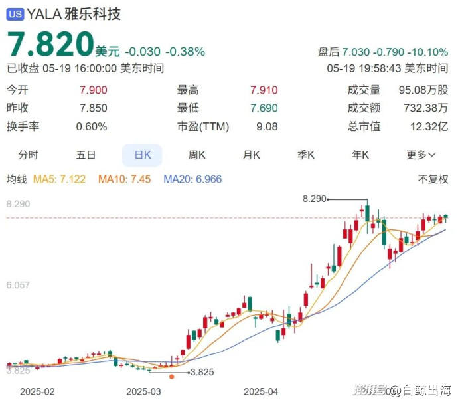This screenshot has height=404, width=458.
Task: Click the 05-19 19:58:43 美东时间 timestamp
Action: pos(388,68)
